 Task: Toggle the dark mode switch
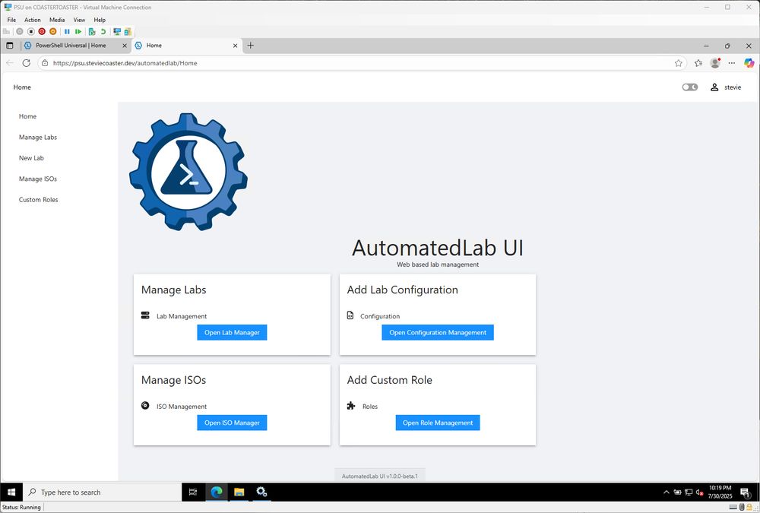point(690,87)
